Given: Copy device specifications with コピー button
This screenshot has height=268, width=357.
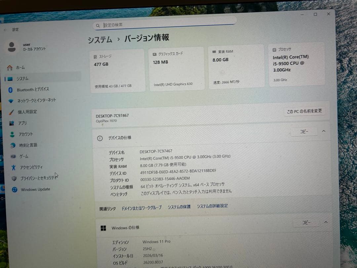Looking at the screenshot, I should [x=304, y=131].
